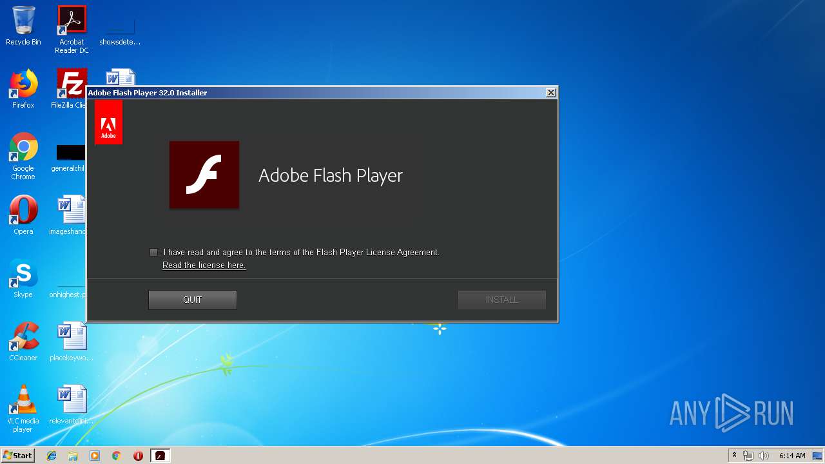Open the Recycle Bin desktop icon
825x464 pixels.
pos(23,26)
